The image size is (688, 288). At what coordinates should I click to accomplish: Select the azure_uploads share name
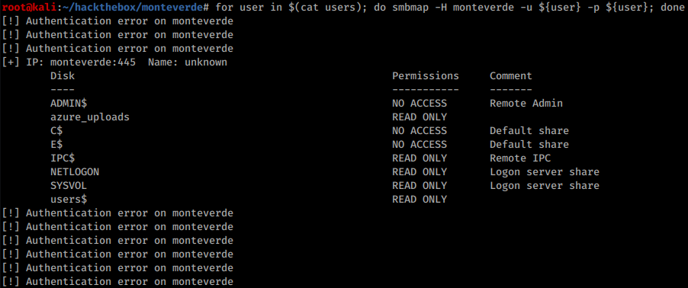pyautogui.click(x=90, y=117)
